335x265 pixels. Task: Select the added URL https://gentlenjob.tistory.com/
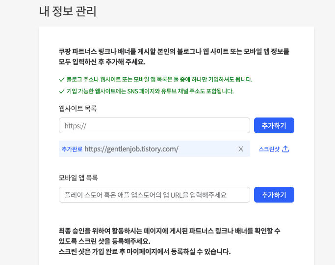click(x=131, y=149)
